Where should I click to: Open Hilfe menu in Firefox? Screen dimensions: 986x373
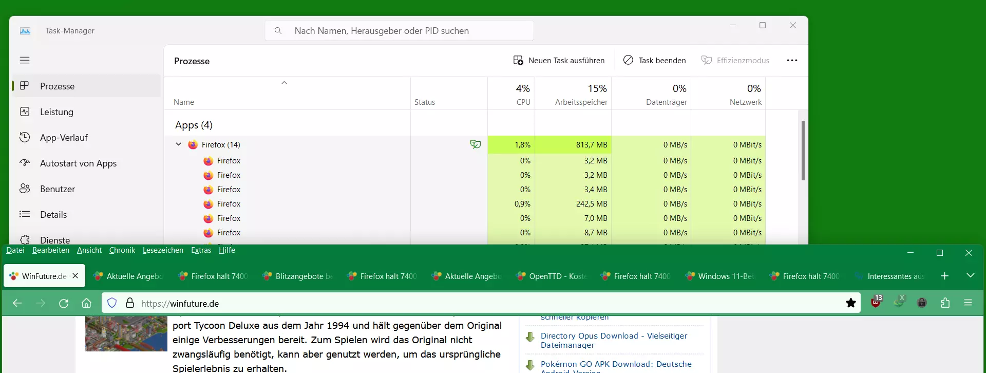(227, 250)
